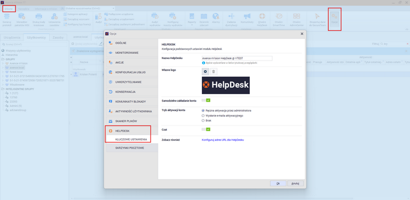Open MONITOROWANIE options section
The height and width of the screenshot is (200, 410).
tap(131, 53)
